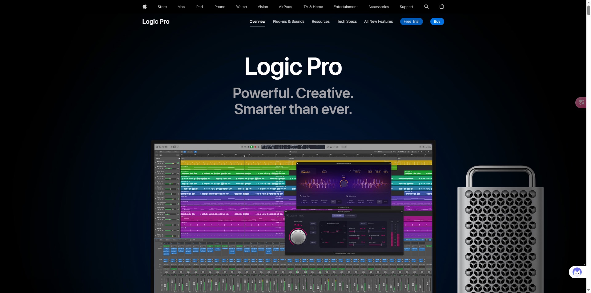Open the Watch menu item
Screen dimensions: 591x293
click(242, 7)
